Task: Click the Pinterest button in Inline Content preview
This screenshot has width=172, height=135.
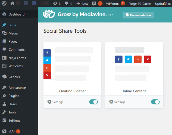Action: click(147, 59)
